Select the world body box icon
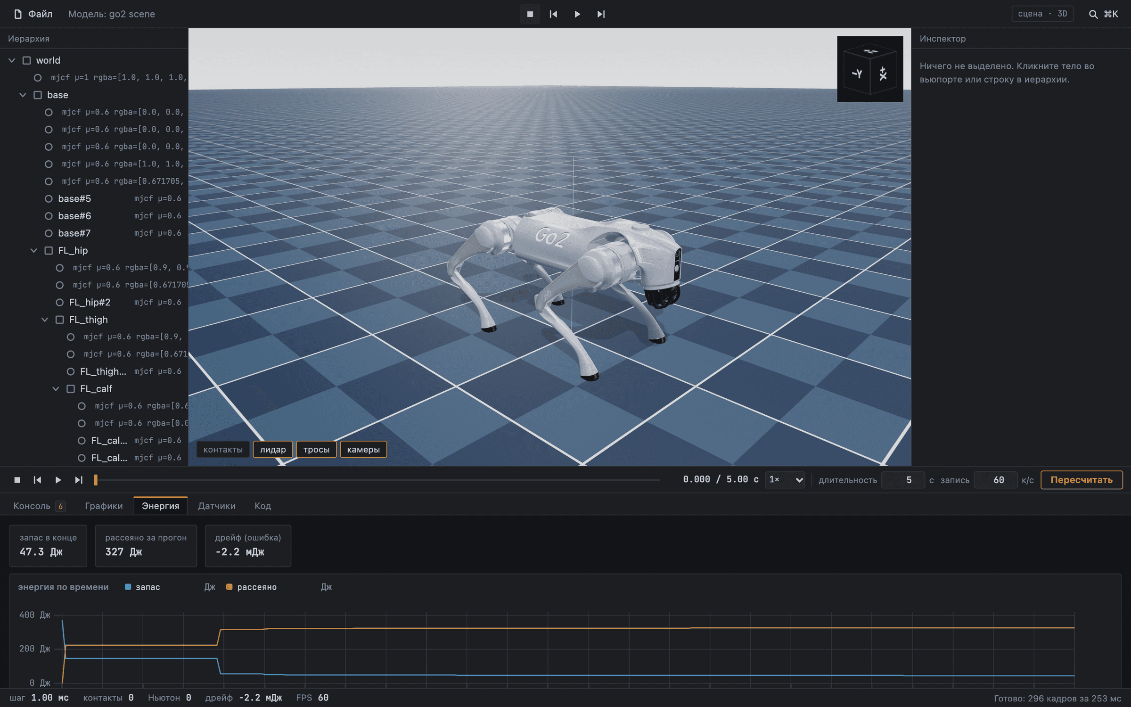Viewport: 1131px width, 707px height. click(x=27, y=60)
